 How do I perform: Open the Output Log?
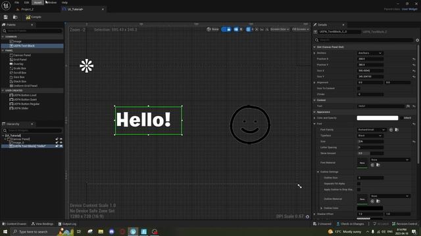point(67,224)
